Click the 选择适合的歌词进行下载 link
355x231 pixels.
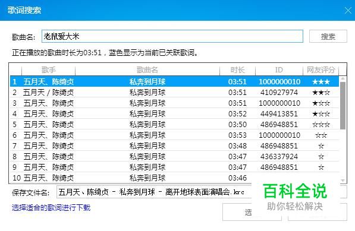coord(51,207)
